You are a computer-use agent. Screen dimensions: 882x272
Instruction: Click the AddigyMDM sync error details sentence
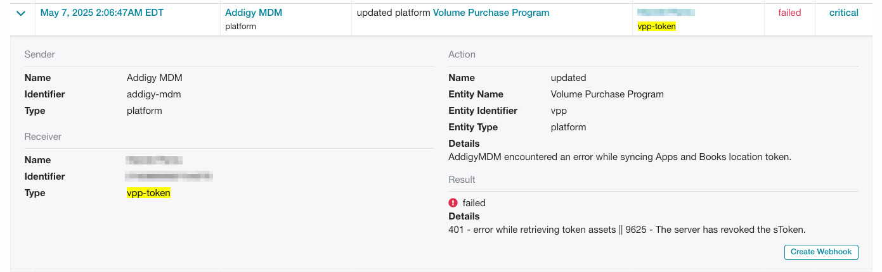click(619, 157)
